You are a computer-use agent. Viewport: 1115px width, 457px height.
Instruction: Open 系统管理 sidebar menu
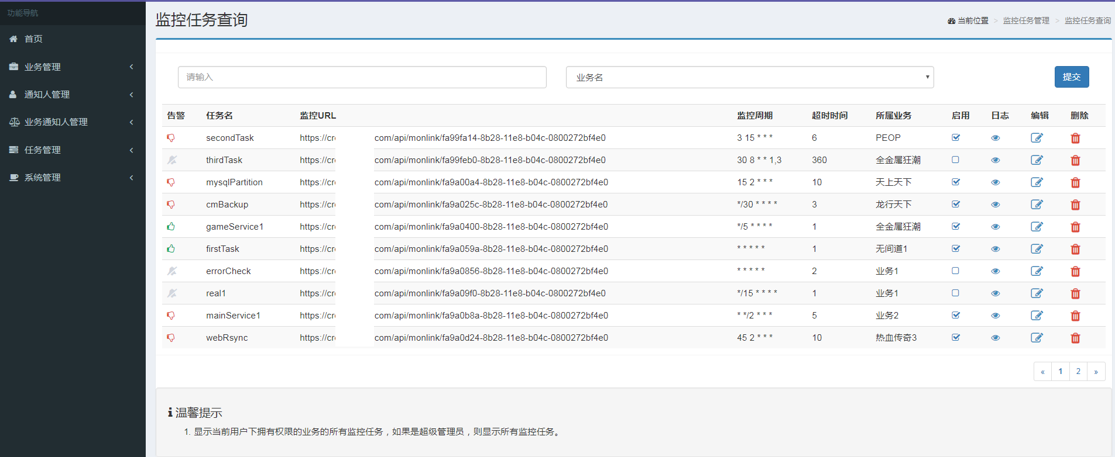click(x=73, y=177)
